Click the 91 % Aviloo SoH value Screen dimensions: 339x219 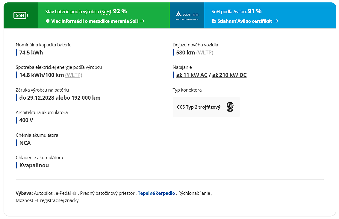pyautogui.click(x=255, y=11)
